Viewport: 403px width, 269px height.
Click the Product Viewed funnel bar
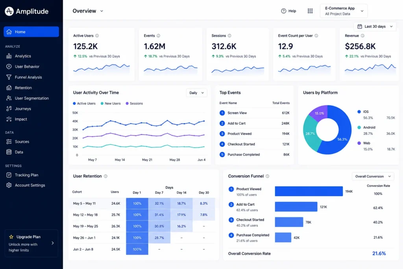coord(309,191)
